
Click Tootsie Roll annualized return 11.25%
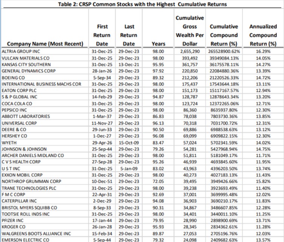[x=263, y=214]
